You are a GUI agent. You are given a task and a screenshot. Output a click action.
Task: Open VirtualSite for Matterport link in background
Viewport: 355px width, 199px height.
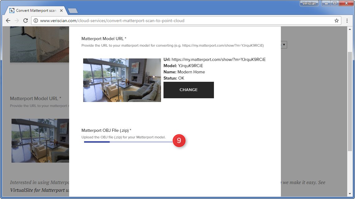pyautogui.click(x=40, y=190)
